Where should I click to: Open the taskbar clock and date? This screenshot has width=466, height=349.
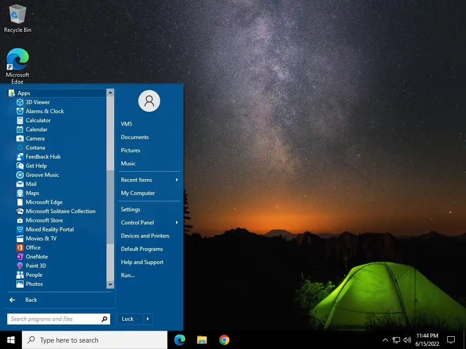427,340
